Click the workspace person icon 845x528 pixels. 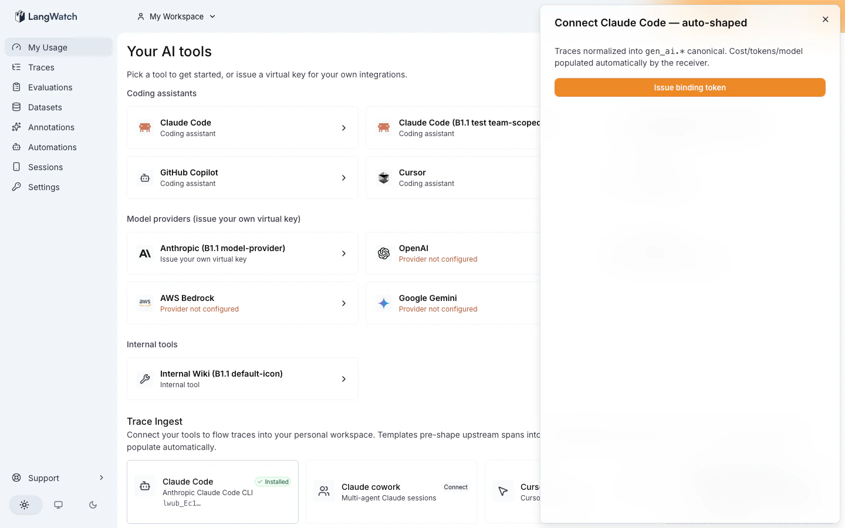click(141, 16)
